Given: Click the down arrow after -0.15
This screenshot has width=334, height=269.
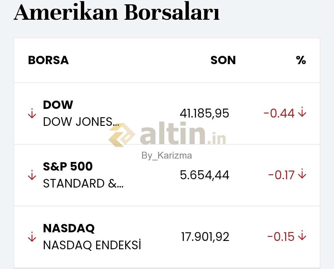Looking at the screenshot, I should (302, 235).
